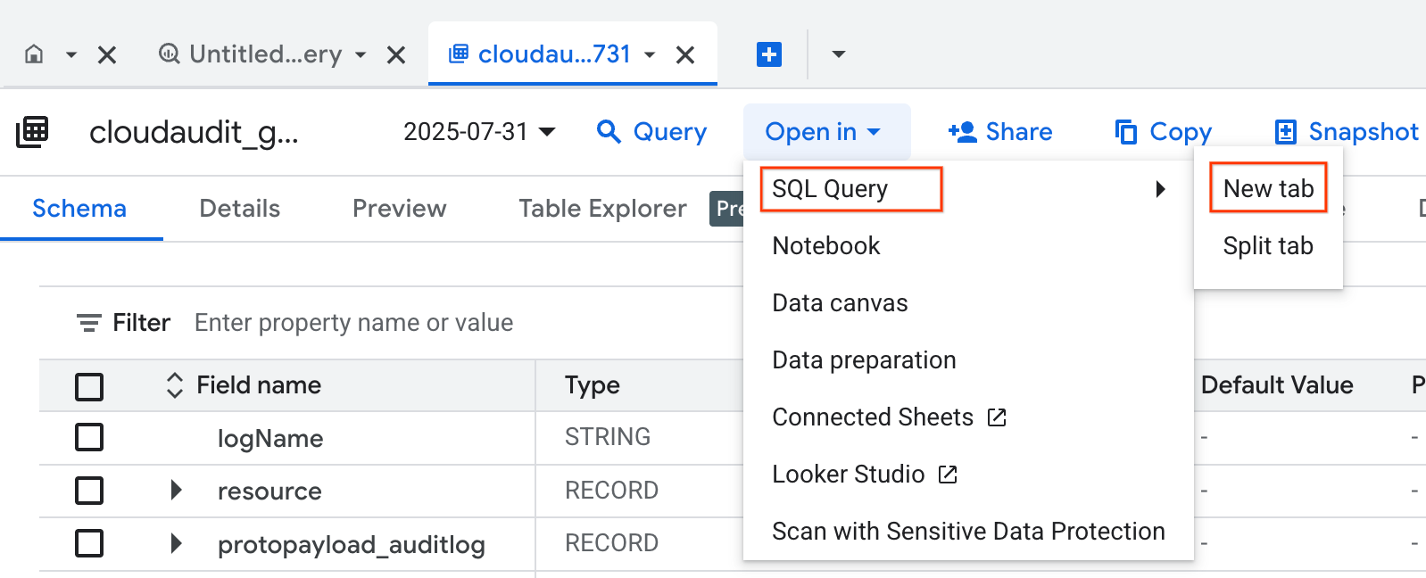The height and width of the screenshot is (578, 1426).
Task: Check the logName field checkbox
Action: tap(89, 438)
